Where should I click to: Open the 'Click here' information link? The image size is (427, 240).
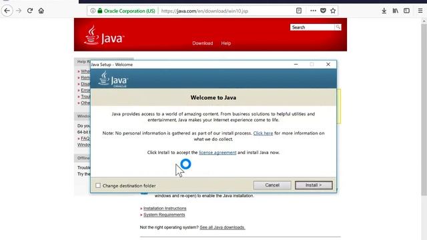pos(263,133)
